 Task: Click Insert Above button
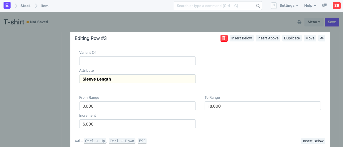(x=268, y=38)
